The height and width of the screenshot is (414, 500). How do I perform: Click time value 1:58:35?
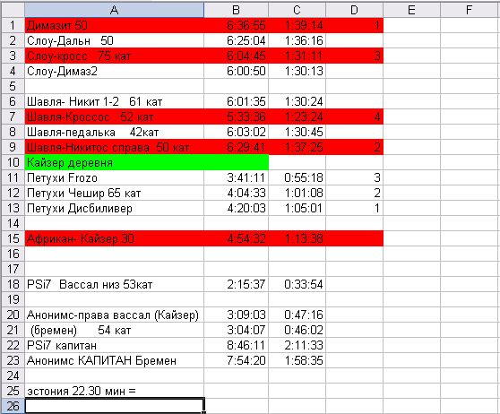pos(304,360)
